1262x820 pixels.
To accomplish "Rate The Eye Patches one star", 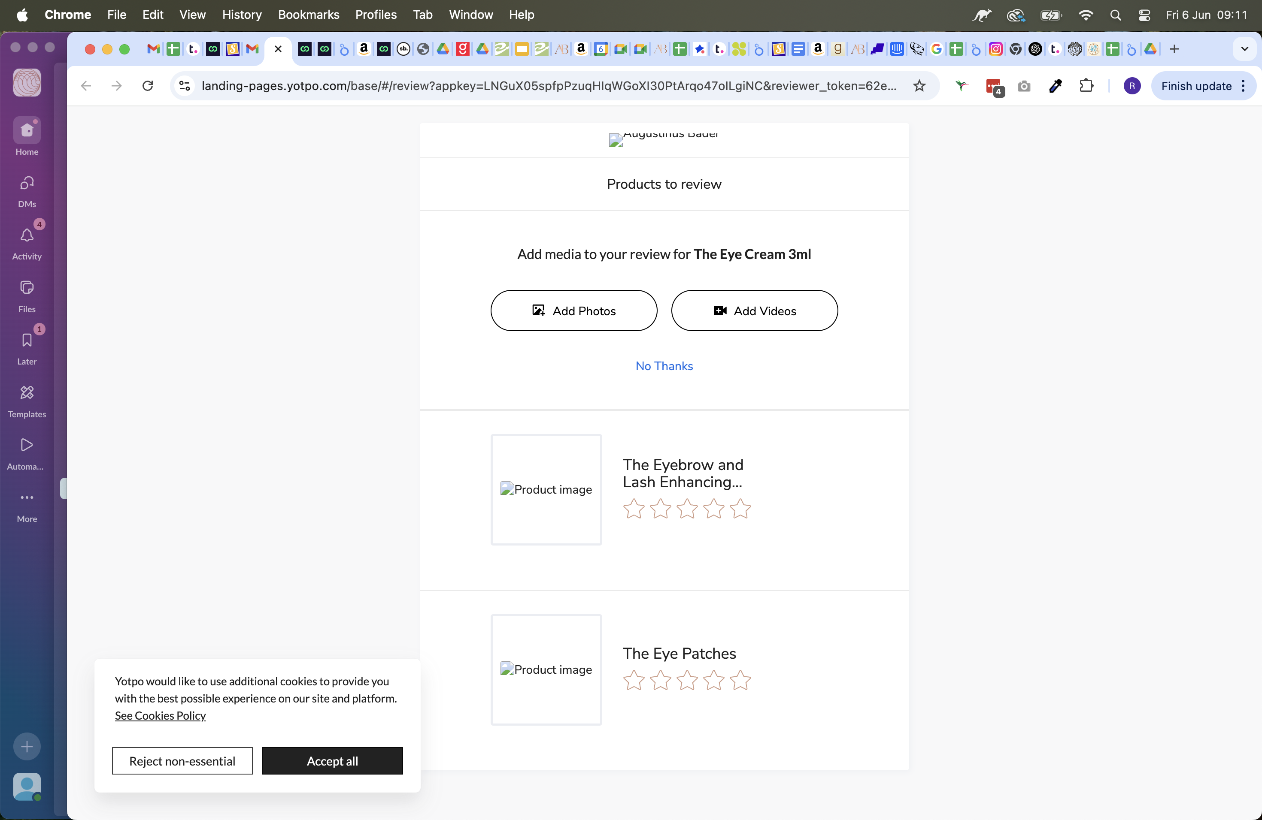I will pyautogui.click(x=634, y=680).
